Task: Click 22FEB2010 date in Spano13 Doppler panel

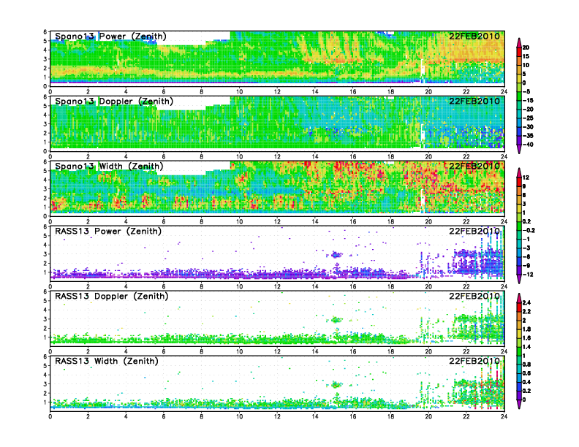Action: (474, 101)
